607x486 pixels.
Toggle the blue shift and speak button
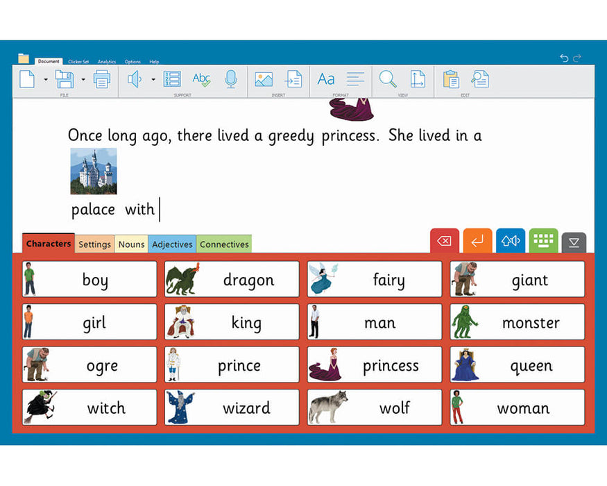click(x=511, y=241)
